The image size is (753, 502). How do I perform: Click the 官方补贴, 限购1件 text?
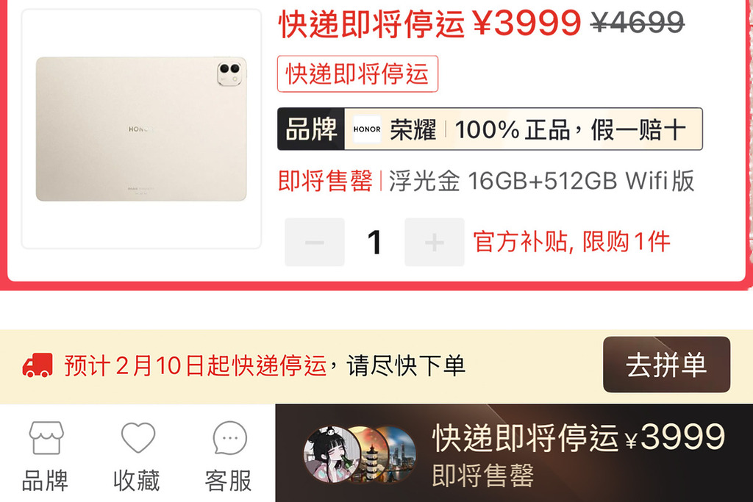tap(571, 241)
